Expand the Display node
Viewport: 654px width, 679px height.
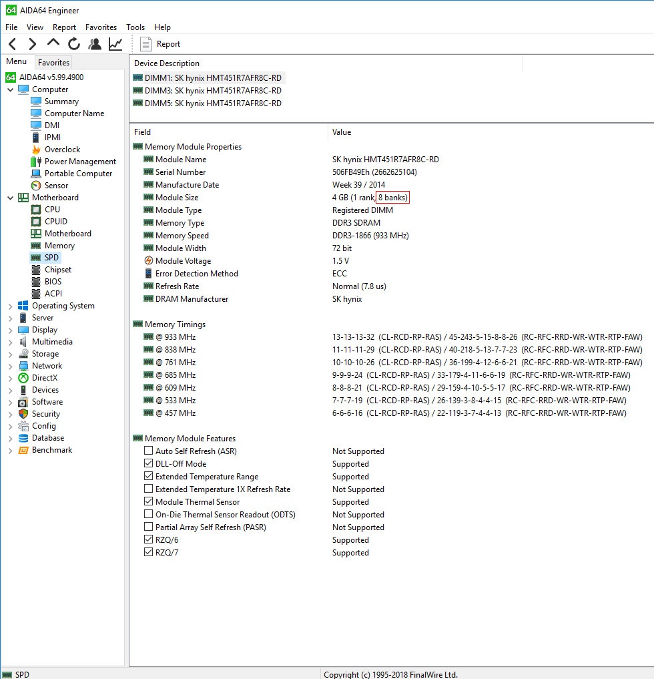point(11,330)
